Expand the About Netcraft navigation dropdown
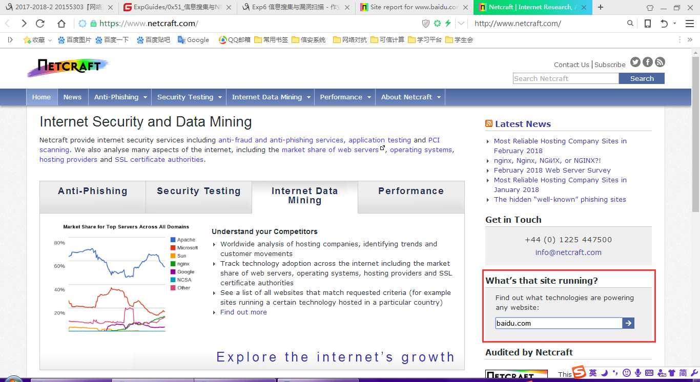The width and height of the screenshot is (700, 382). click(x=439, y=97)
